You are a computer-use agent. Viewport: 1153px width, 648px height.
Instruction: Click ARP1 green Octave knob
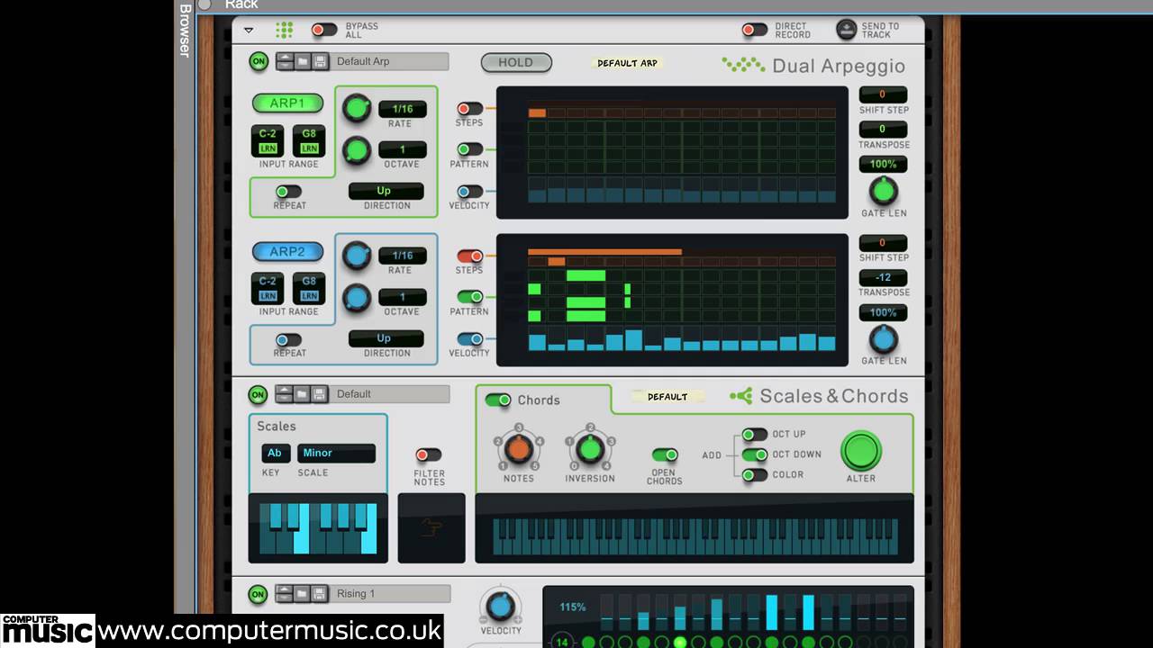tap(357, 150)
